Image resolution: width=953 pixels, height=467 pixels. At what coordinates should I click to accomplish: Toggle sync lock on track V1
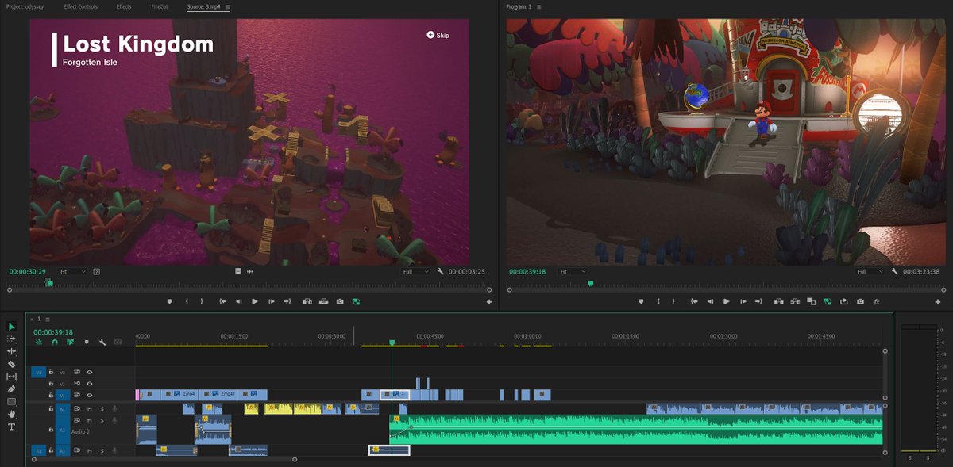pos(77,395)
